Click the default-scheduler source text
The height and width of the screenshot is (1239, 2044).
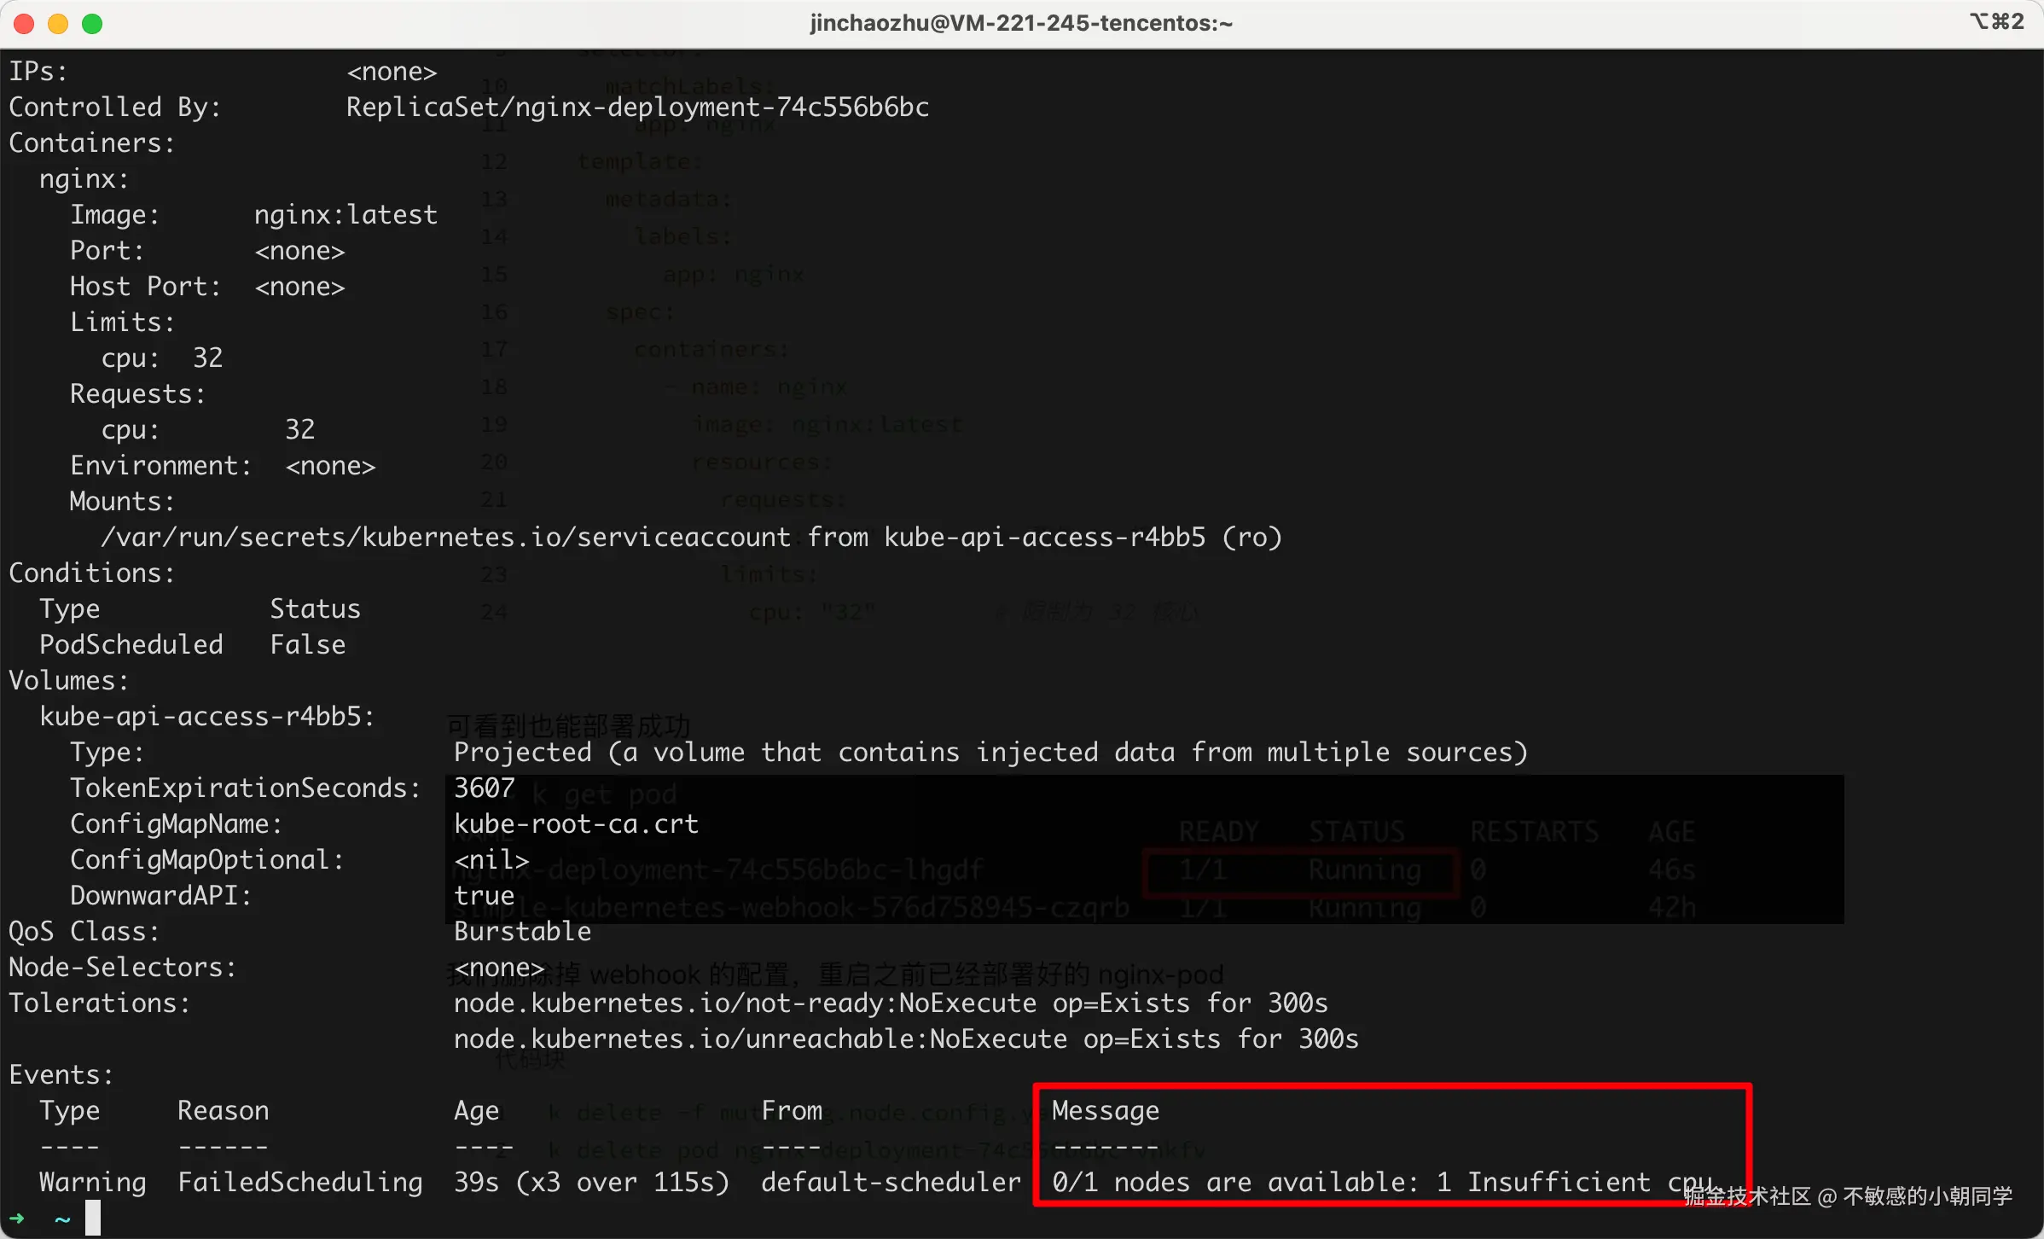pos(891,1183)
